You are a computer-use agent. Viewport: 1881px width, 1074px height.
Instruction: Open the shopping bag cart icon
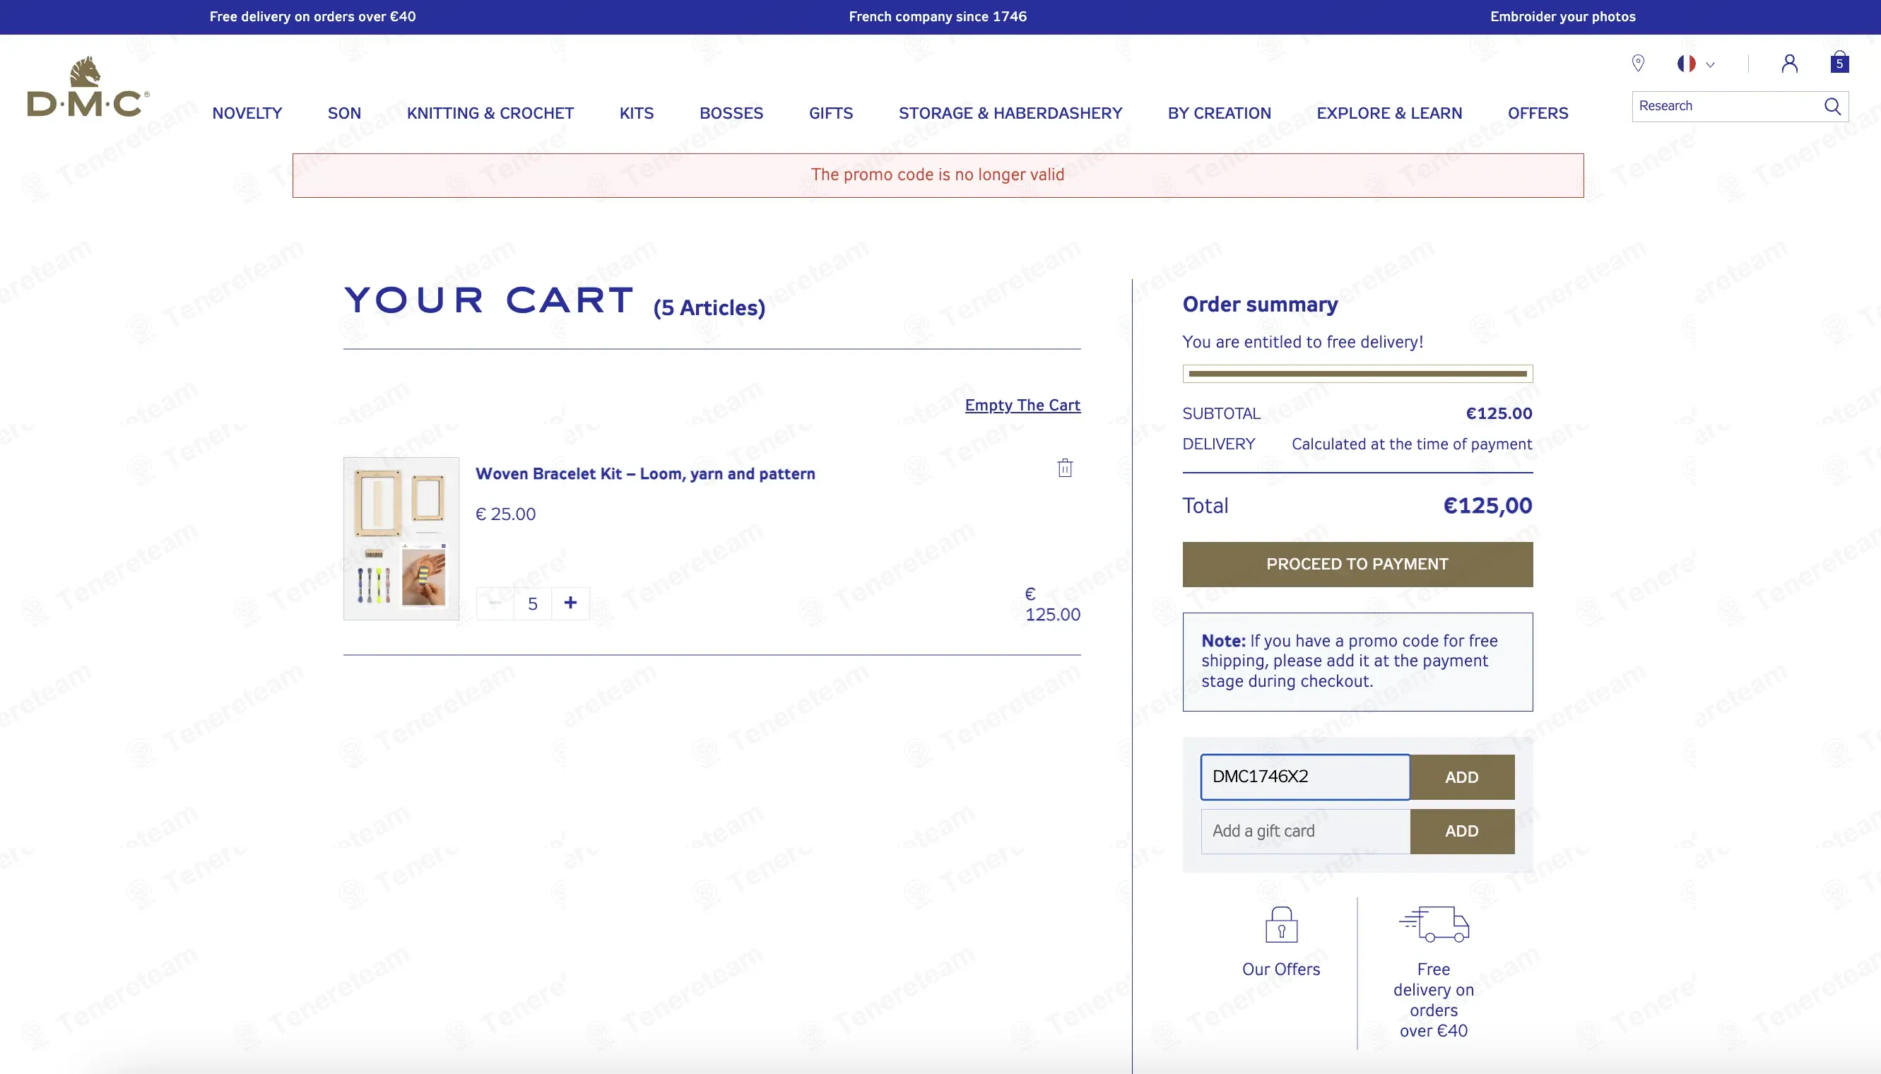tap(1839, 62)
